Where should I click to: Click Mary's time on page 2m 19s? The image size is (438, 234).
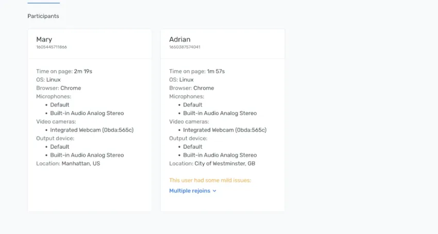click(x=83, y=71)
